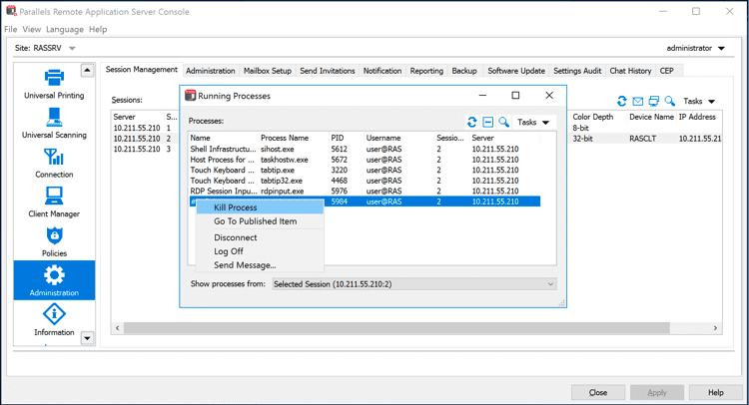Expand the Show processes from combo box
Screen dimensions: 749x405
tap(414, 284)
